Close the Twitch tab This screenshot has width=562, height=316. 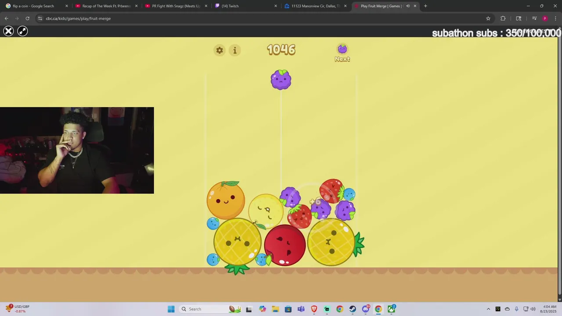click(x=276, y=6)
